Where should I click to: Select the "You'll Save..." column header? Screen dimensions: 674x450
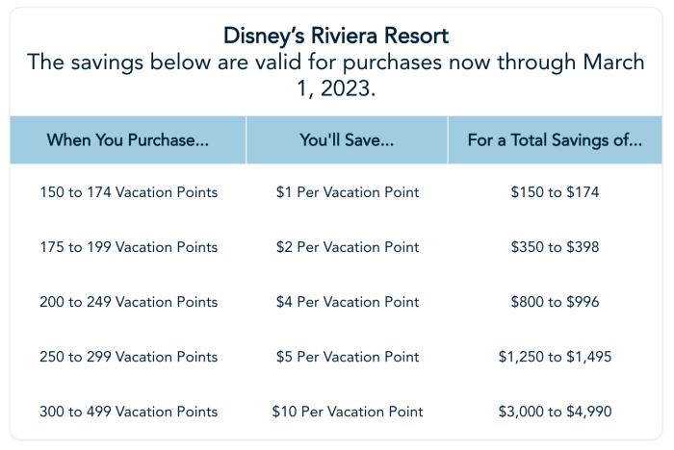coord(347,140)
